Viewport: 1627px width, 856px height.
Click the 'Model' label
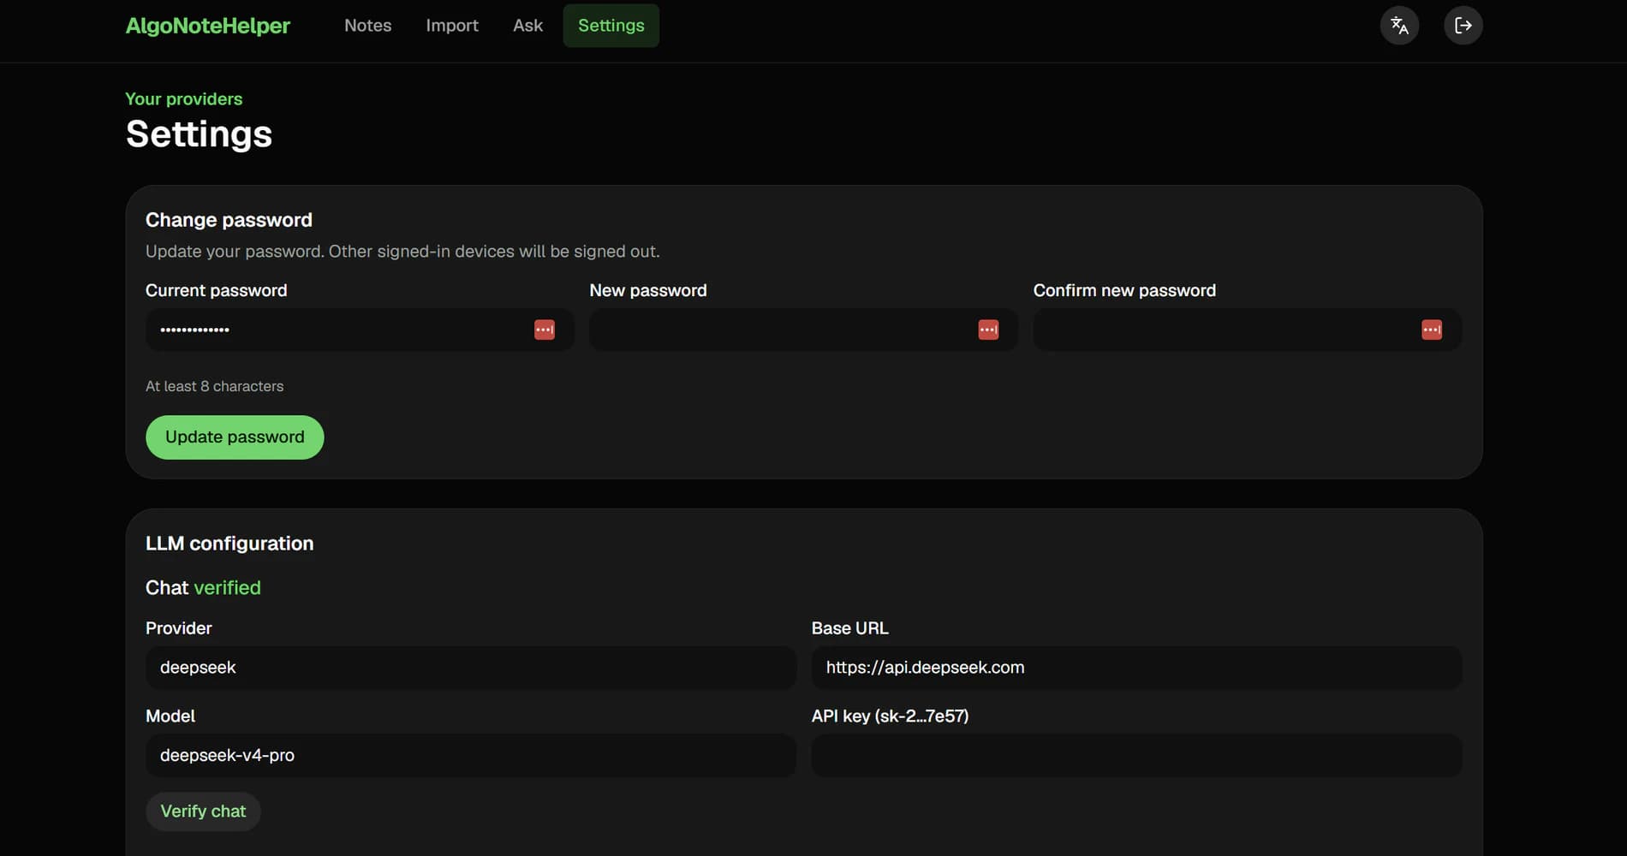point(170,716)
